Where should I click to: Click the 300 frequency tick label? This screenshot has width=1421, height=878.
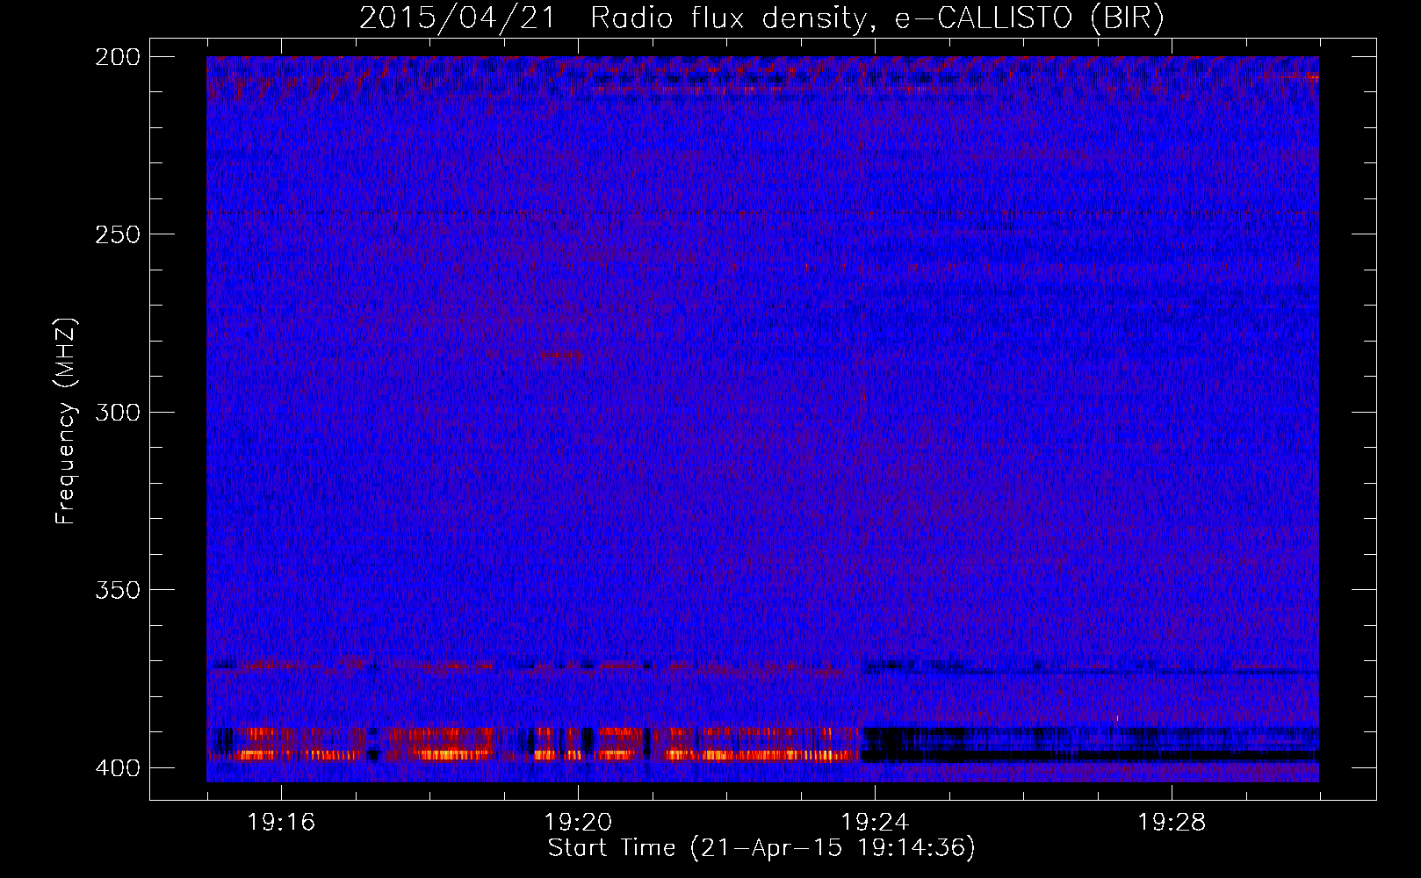[117, 412]
